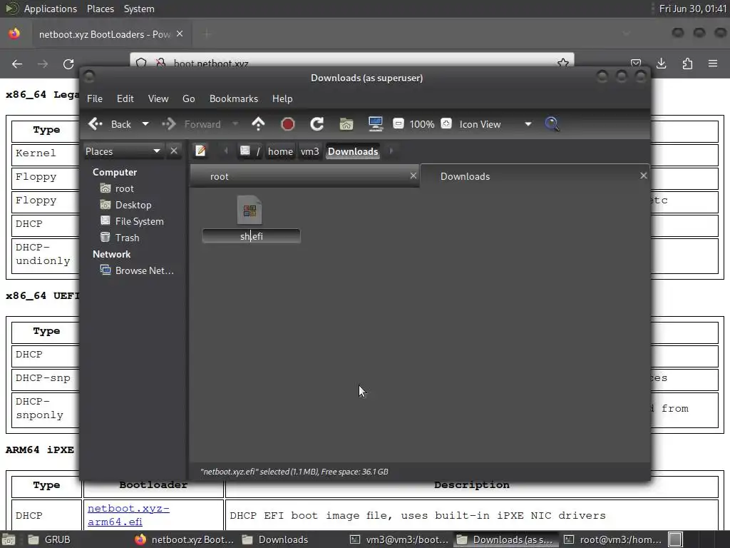Toggle text location entry pencil icon
Image resolution: width=730 pixels, height=548 pixels.
coord(200,151)
